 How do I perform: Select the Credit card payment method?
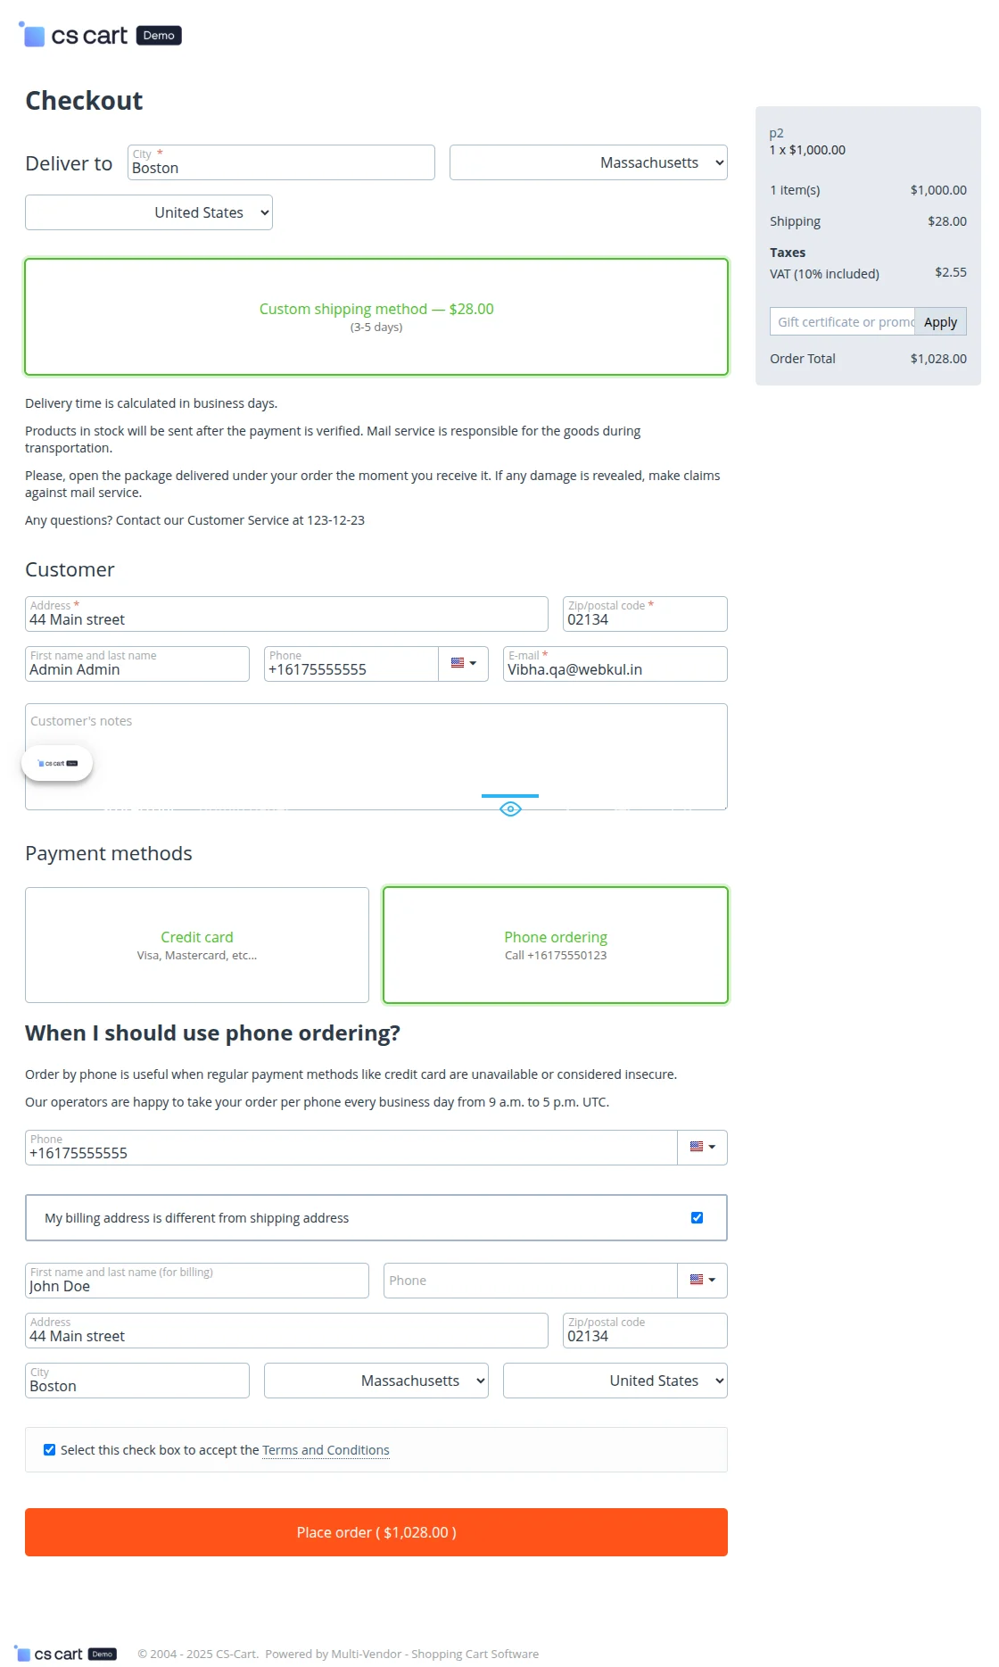pos(197,945)
